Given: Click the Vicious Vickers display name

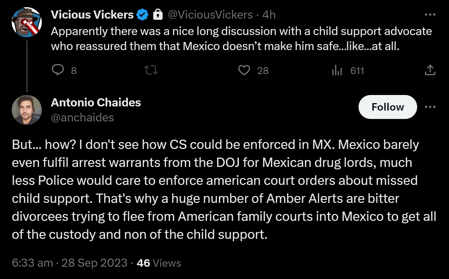Looking at the screenshot, I should coord(92,15).
